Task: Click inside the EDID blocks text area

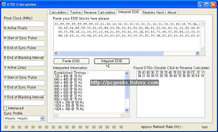Action: pyautogui.click(x=127, y=36)
